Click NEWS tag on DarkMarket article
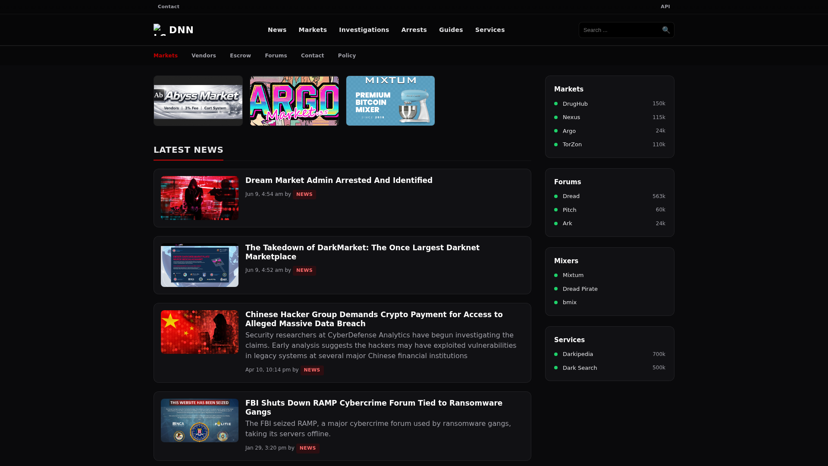The width and height of the screenshot is (828, 466). tap(304, 271)
